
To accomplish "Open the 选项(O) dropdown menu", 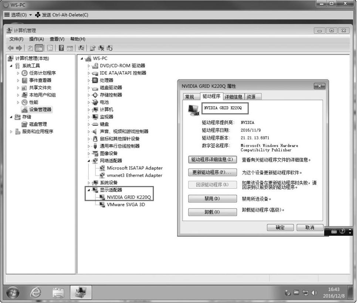I will pos(18,15).
